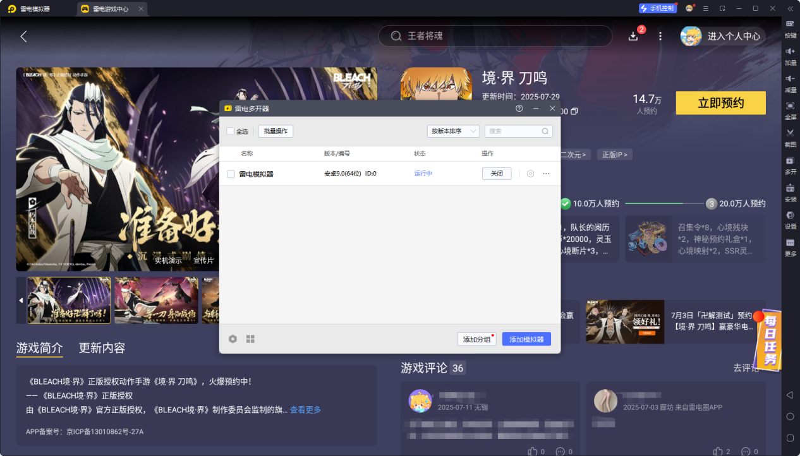Open the 更多 more tools icon
This screenshot has width=800, height=456.
tap(790, 243)
